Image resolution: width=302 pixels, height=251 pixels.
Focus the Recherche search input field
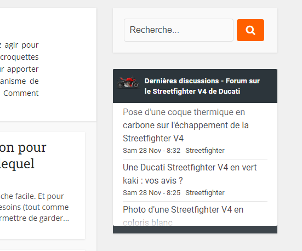[179, 30]
